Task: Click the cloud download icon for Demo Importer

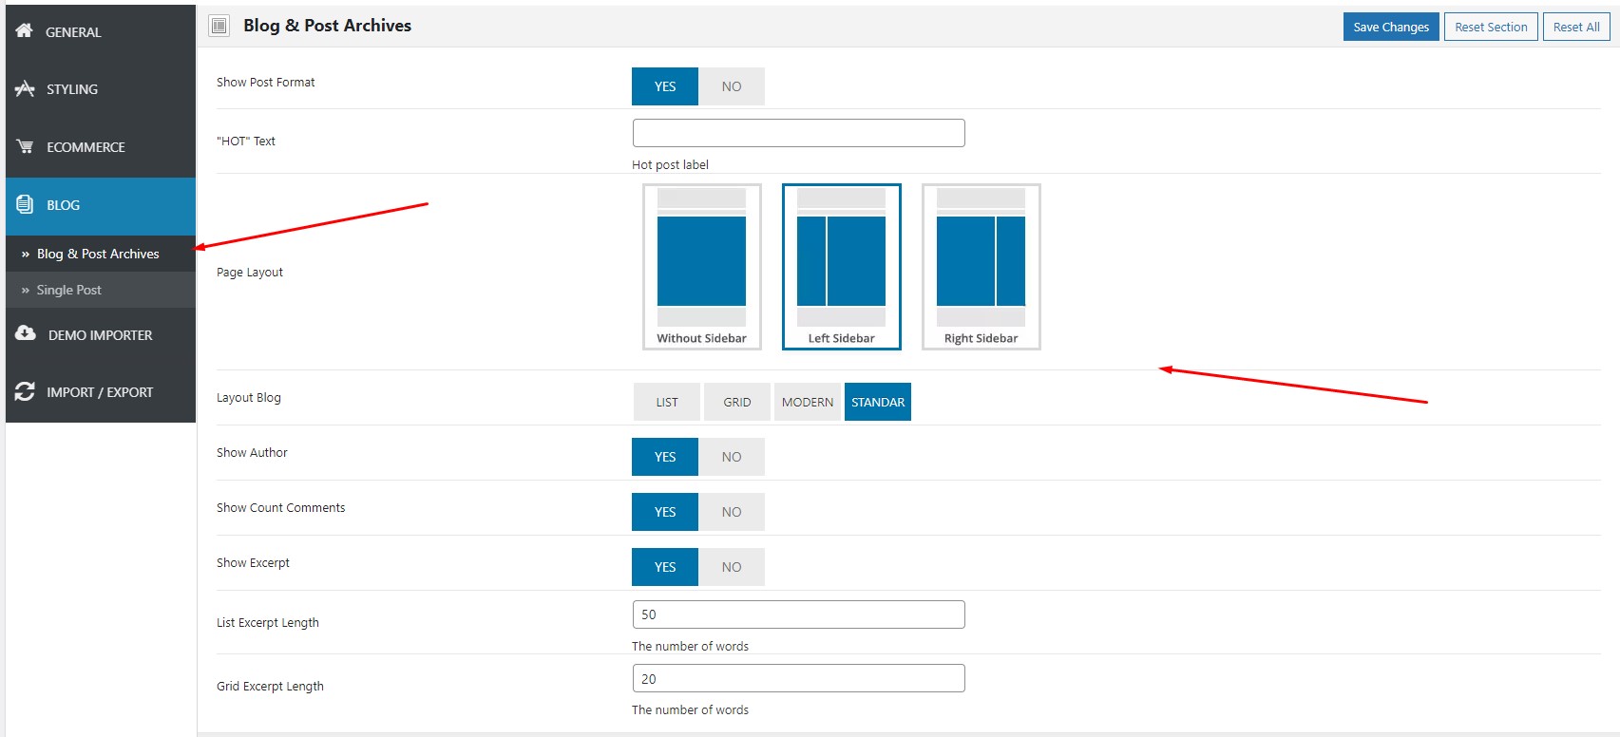Action: (x=26, y=334)
